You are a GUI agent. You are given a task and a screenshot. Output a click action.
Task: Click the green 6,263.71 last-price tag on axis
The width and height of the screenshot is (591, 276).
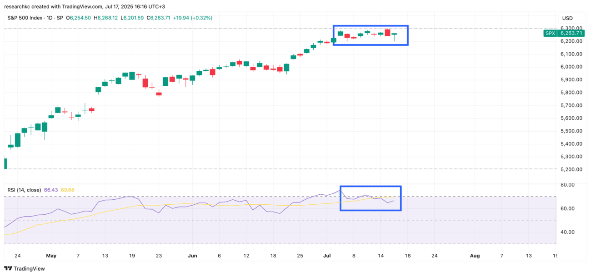click(571, 33)
